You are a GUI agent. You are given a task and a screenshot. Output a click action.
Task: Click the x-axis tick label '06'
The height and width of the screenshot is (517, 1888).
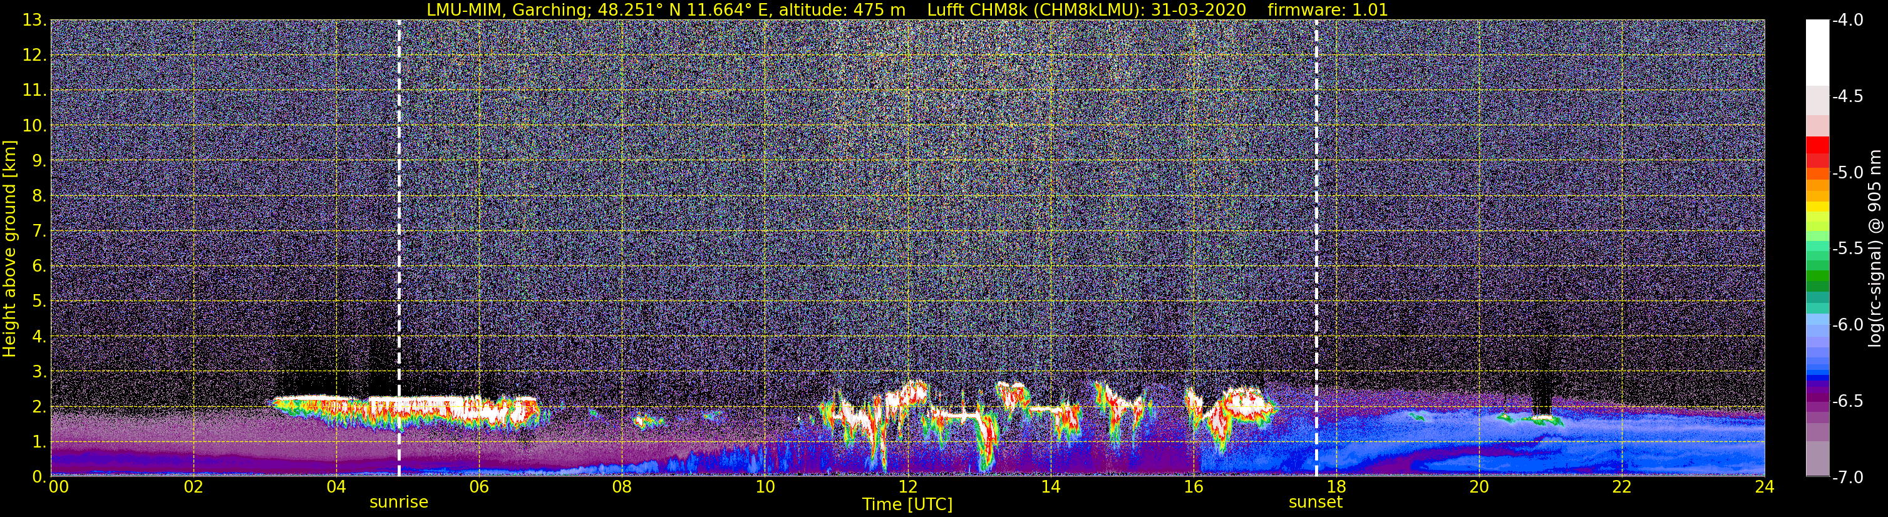[x=478, y=487]
